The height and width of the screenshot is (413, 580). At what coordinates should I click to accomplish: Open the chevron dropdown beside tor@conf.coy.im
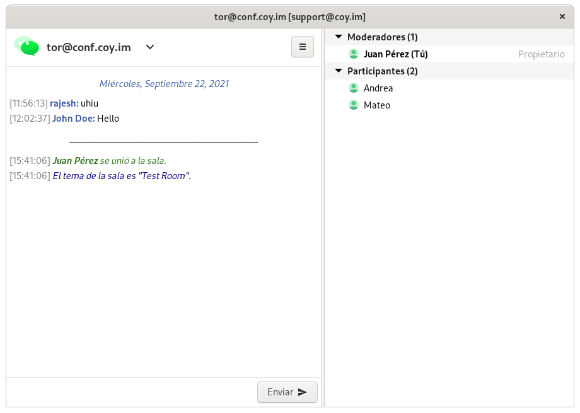pos(150,47)
